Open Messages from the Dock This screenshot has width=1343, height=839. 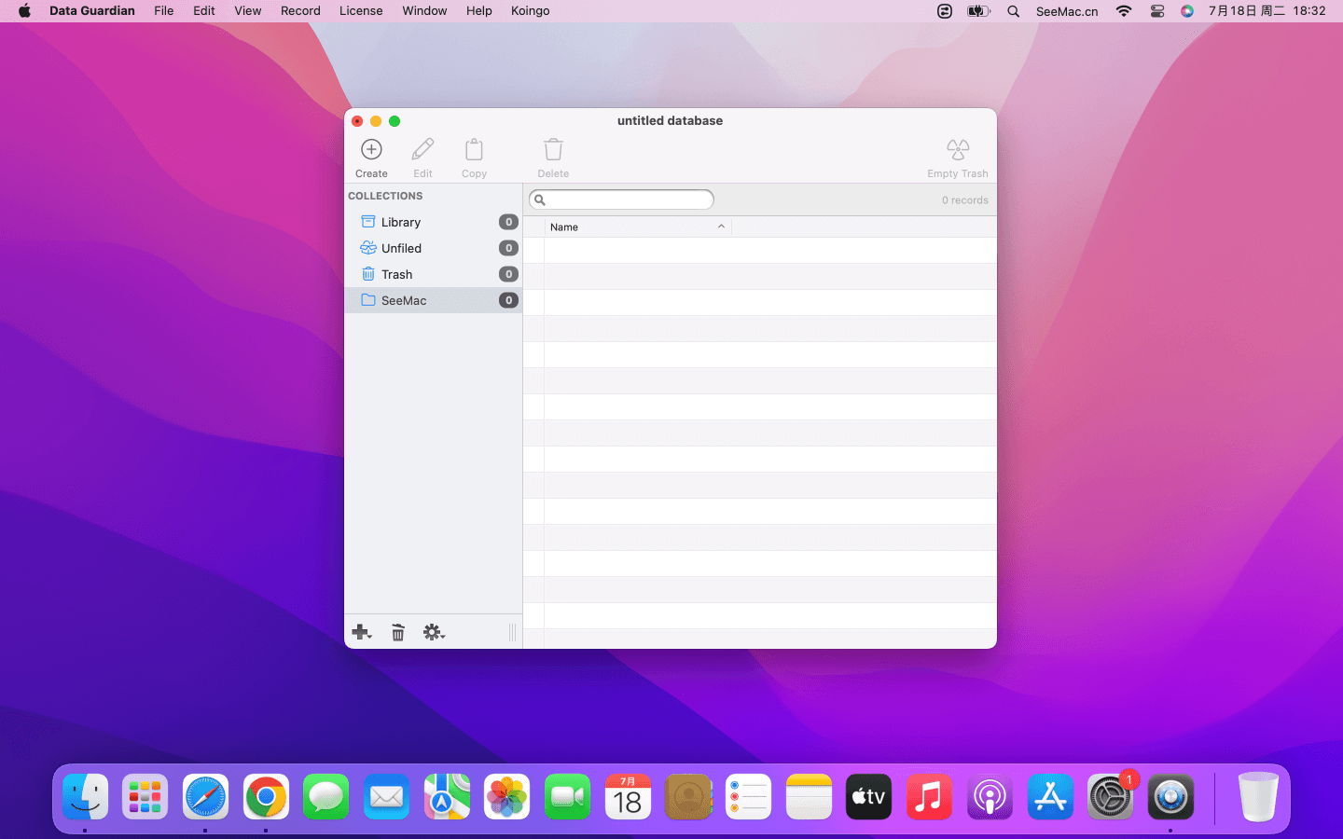(326, 797)
